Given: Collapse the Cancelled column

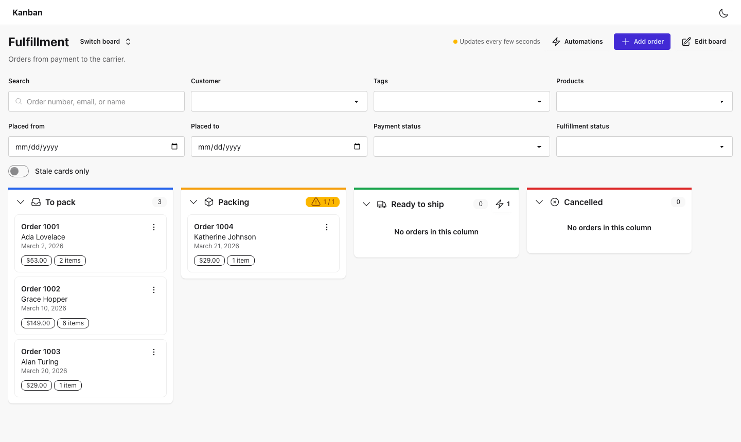Looking at the screenshot, I should (x=539, y=202).
